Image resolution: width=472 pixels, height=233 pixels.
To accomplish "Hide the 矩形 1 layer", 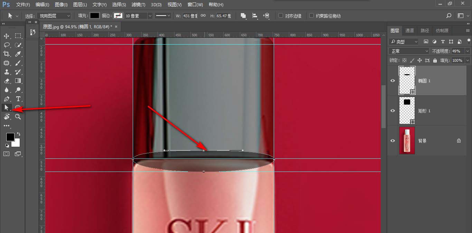I will (x=393, y=110).
